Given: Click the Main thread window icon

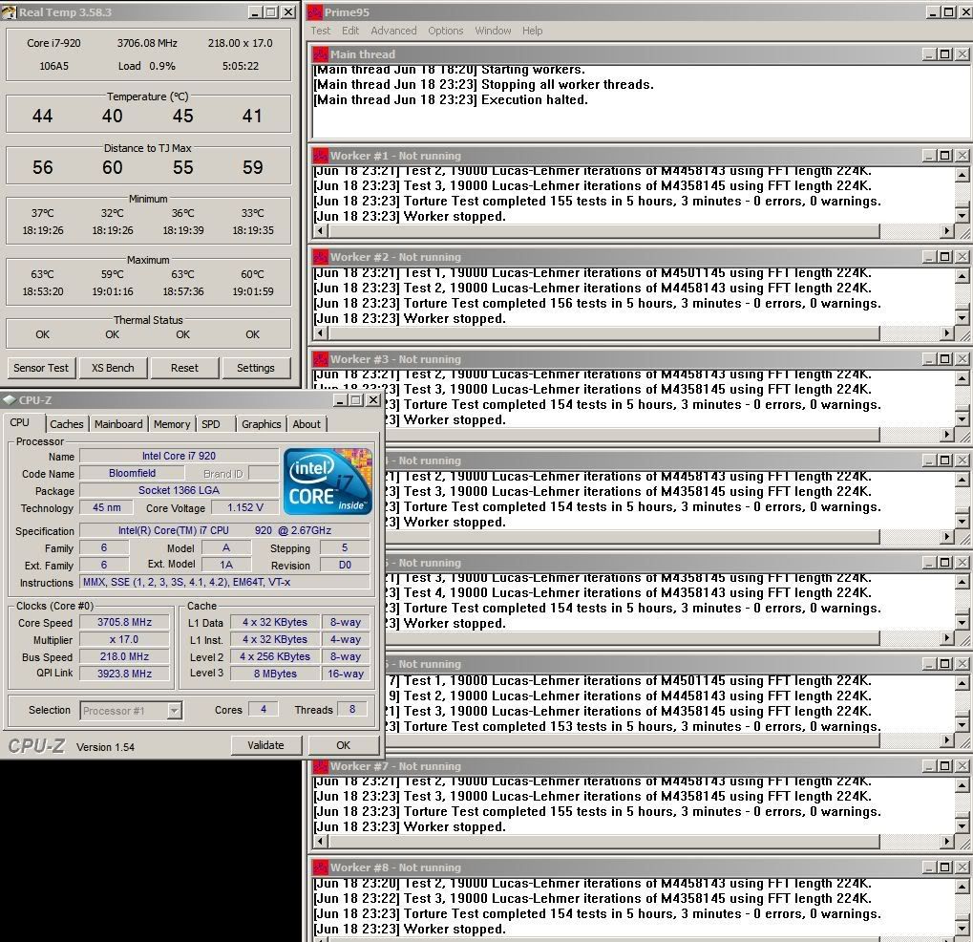Looking at the screenshot, I should 320,54.
